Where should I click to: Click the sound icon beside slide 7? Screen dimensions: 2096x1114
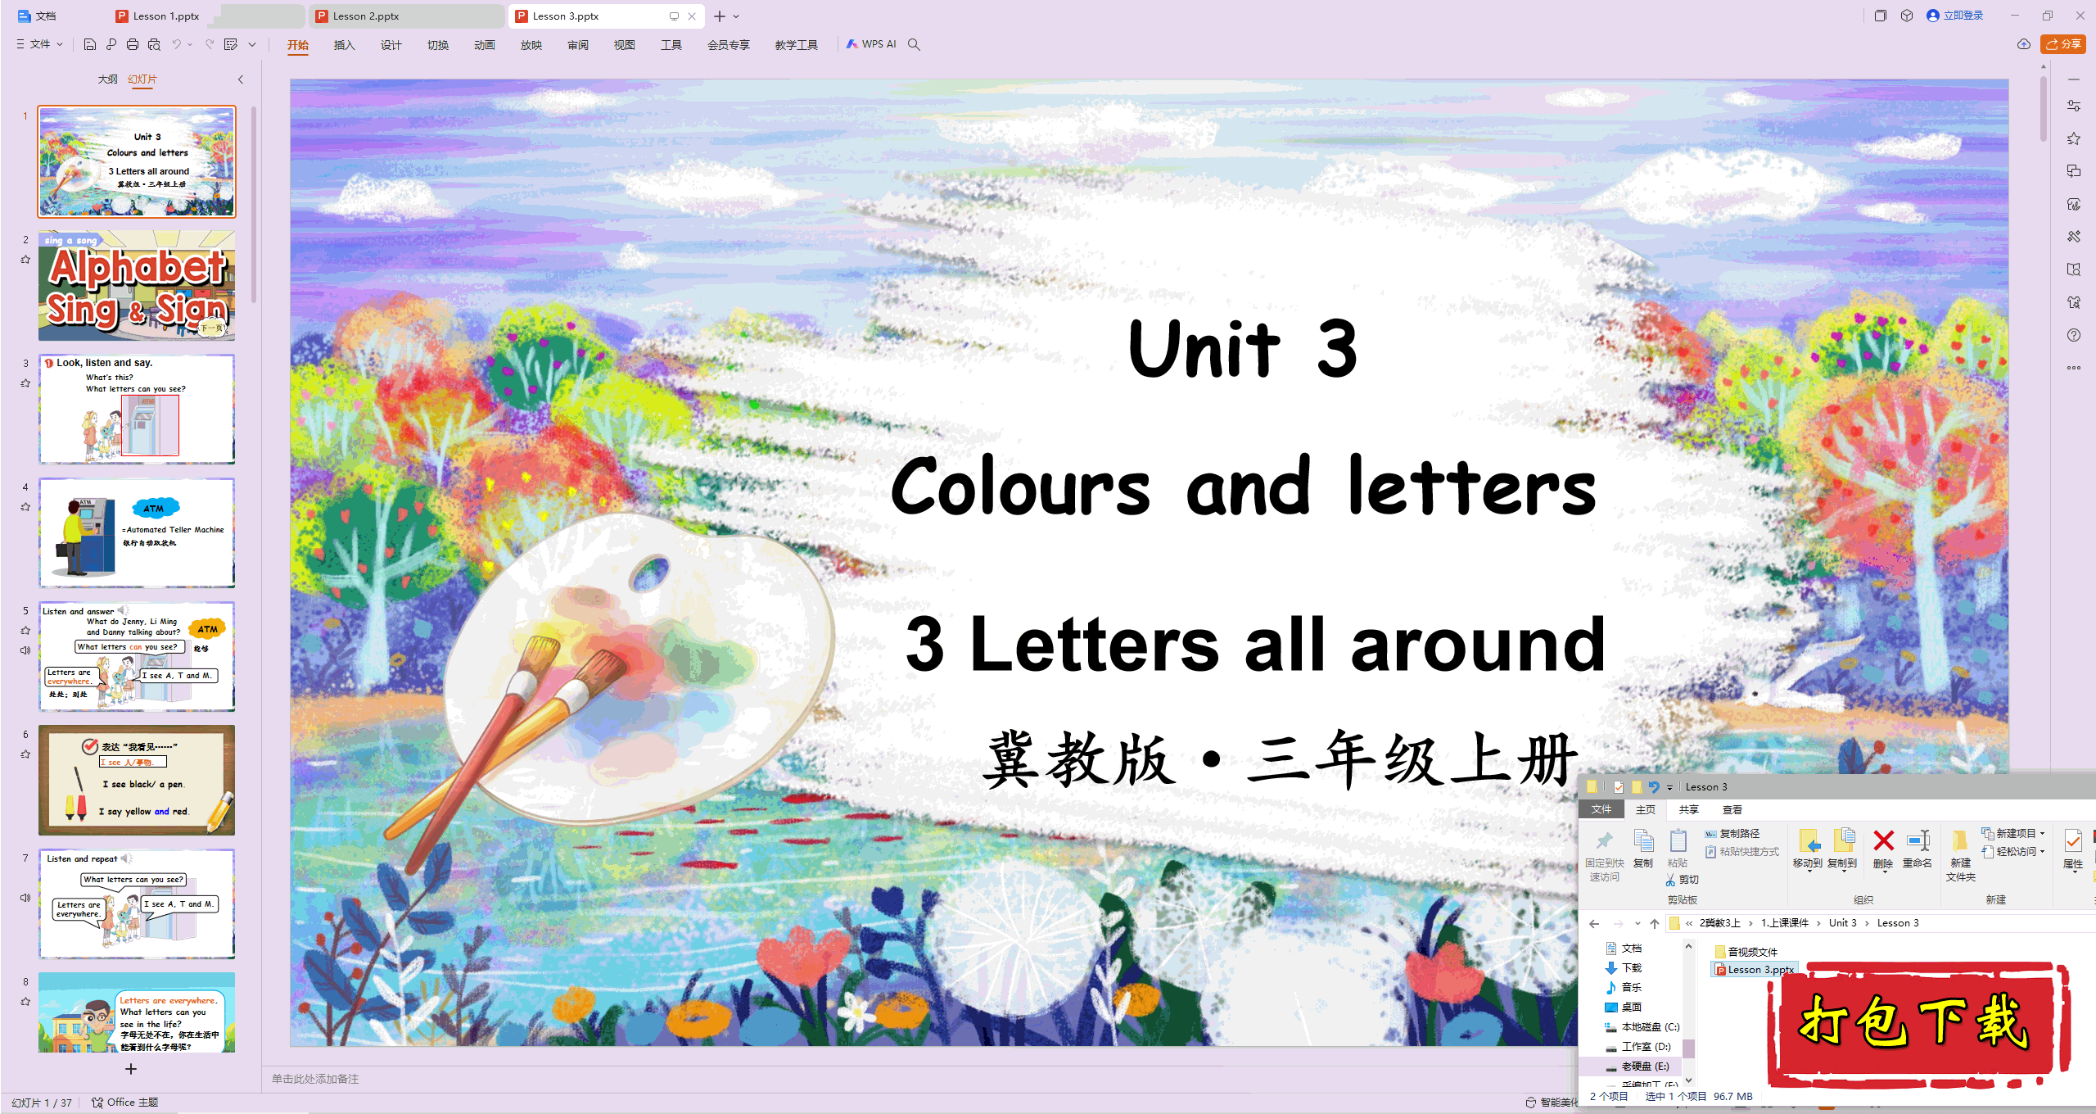(x=25, y=898)
